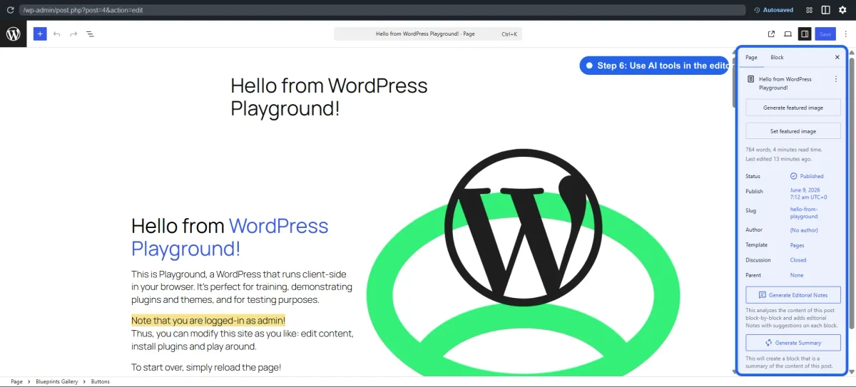
Task: Click the '764 words, 4 minutes read time' text
Action: (x=784, y=150)
